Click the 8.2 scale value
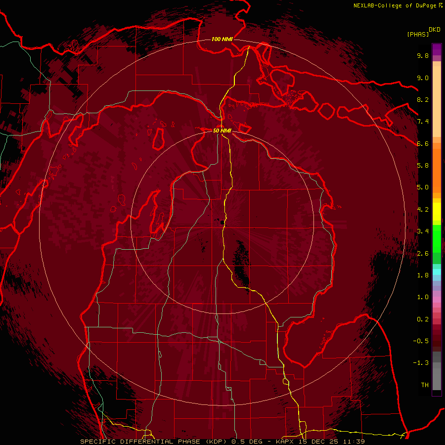445x445 pixels. [x=423, y=99]
